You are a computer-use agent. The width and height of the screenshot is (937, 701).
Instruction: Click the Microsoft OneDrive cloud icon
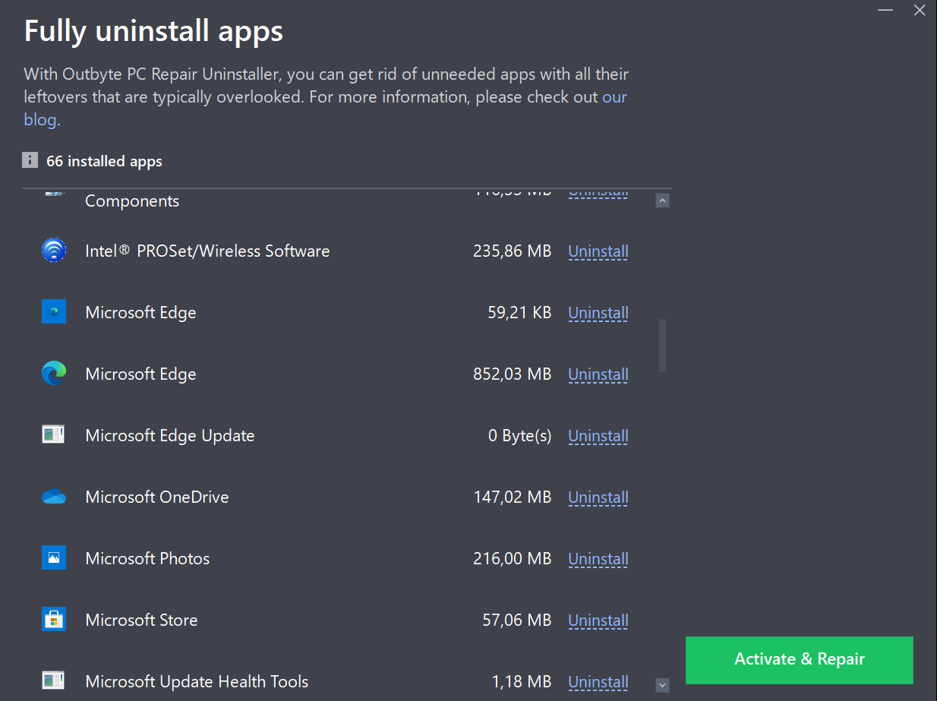click(54, 497)
